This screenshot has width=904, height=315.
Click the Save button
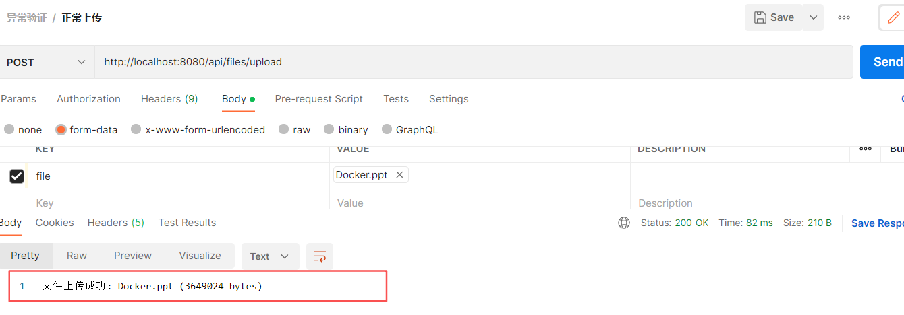click(x=774, y=17)
